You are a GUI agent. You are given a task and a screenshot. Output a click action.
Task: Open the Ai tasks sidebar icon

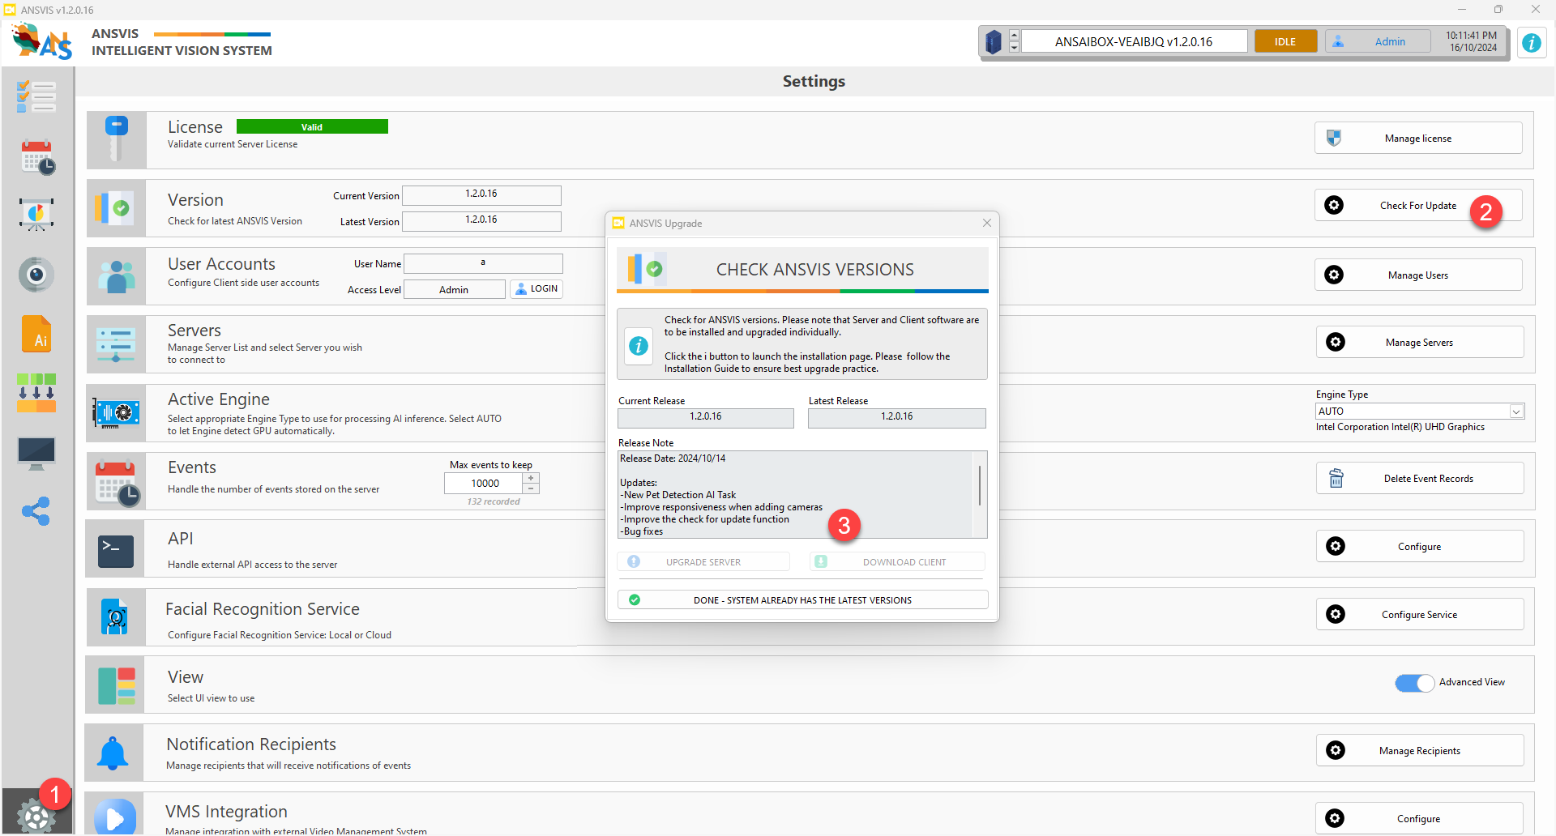tap(36, 334)
